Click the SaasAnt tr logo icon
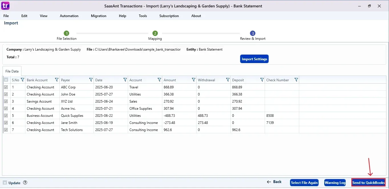This screenshot has height=189, width=389. [x=5, y=6]
